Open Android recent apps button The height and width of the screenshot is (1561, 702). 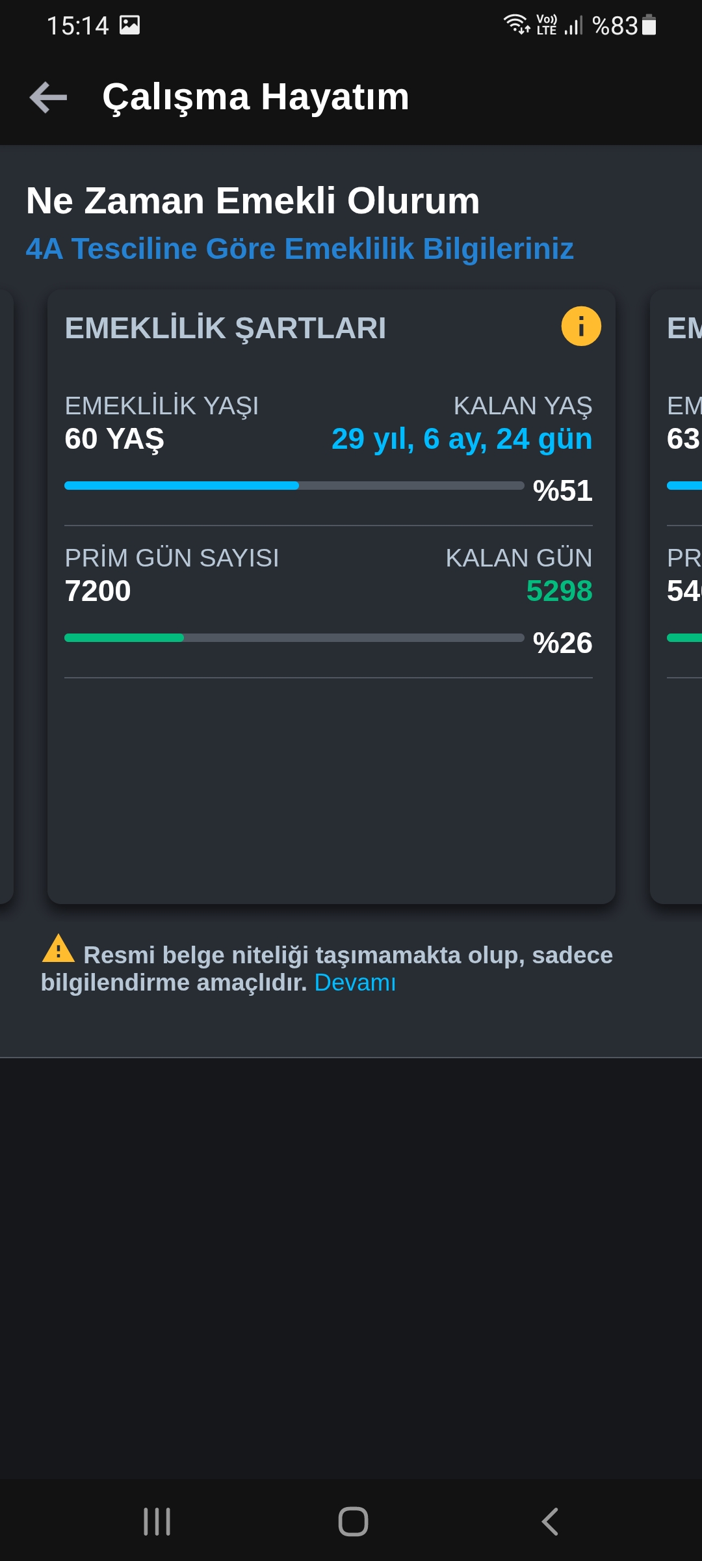pos(157,1522)
